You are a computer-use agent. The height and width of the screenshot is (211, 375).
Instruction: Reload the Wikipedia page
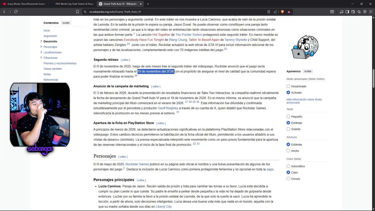pos(16,12)
